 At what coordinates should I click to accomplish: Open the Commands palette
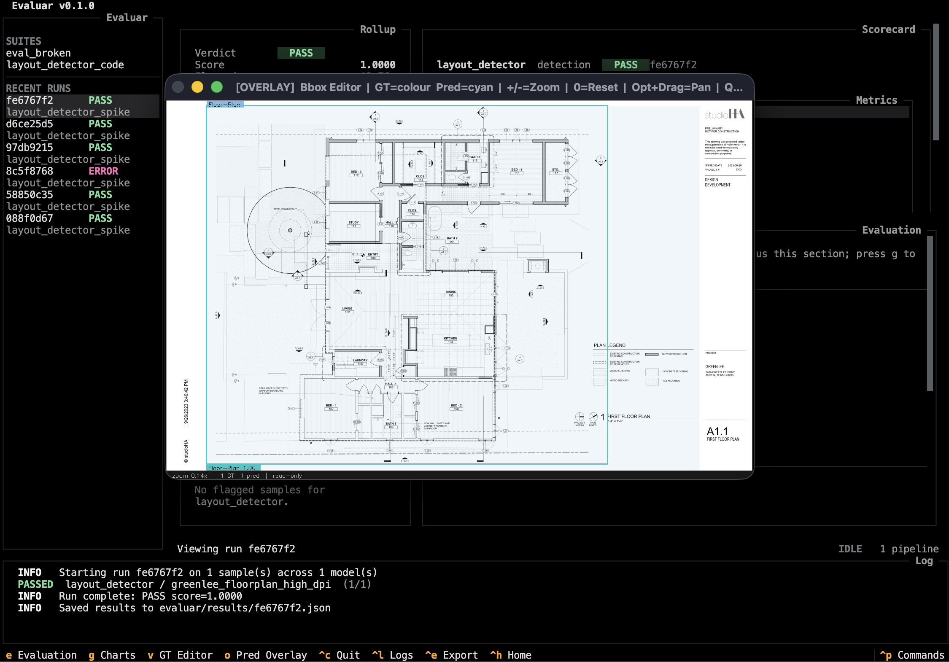(912, 655)
